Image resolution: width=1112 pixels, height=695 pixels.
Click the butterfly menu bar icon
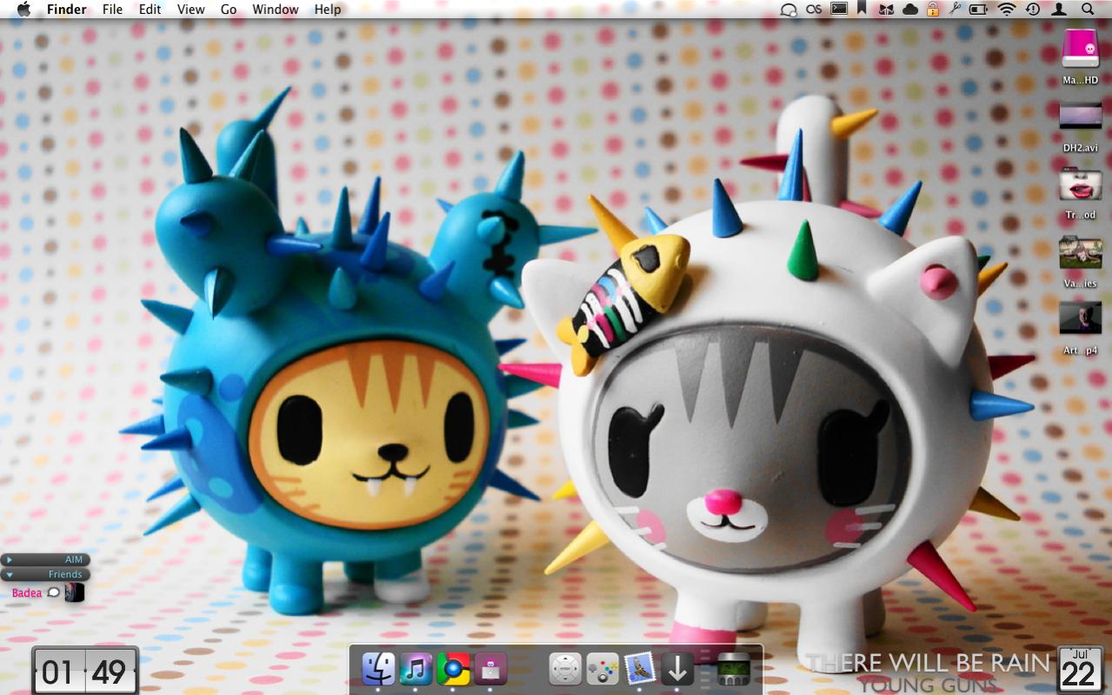[x=886, y=10]
